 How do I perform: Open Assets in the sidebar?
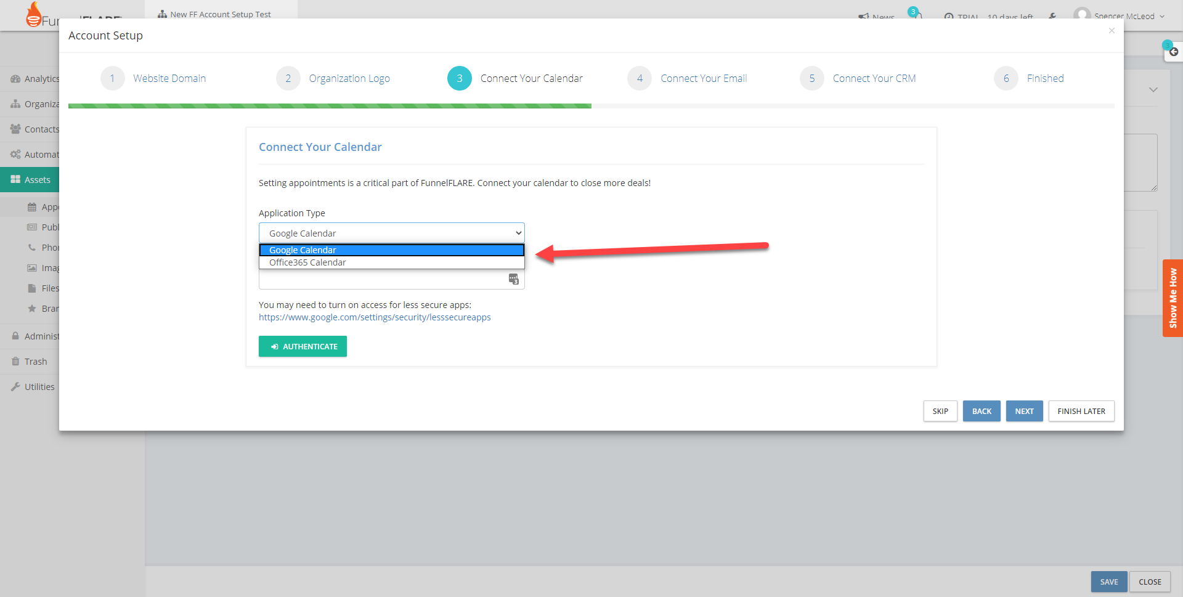tap(30, 180)
